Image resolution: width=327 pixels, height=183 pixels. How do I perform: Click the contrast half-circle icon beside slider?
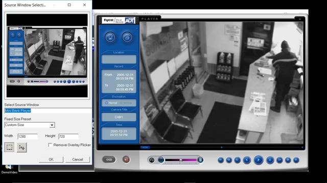coord(152,160)
